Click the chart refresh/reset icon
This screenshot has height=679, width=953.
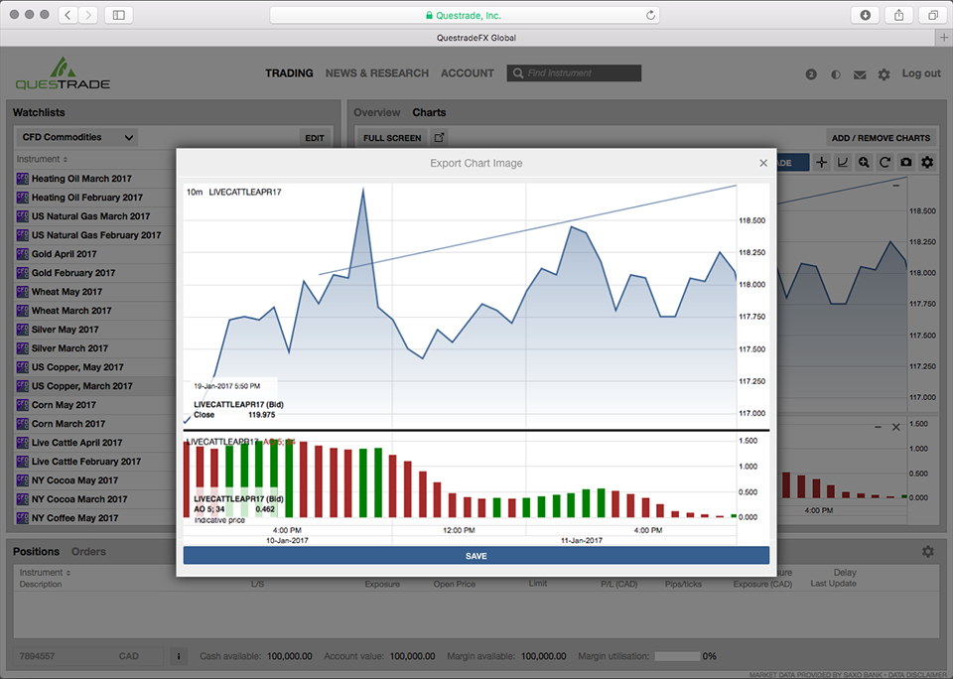pyautogui.click(x=885, y=162)
